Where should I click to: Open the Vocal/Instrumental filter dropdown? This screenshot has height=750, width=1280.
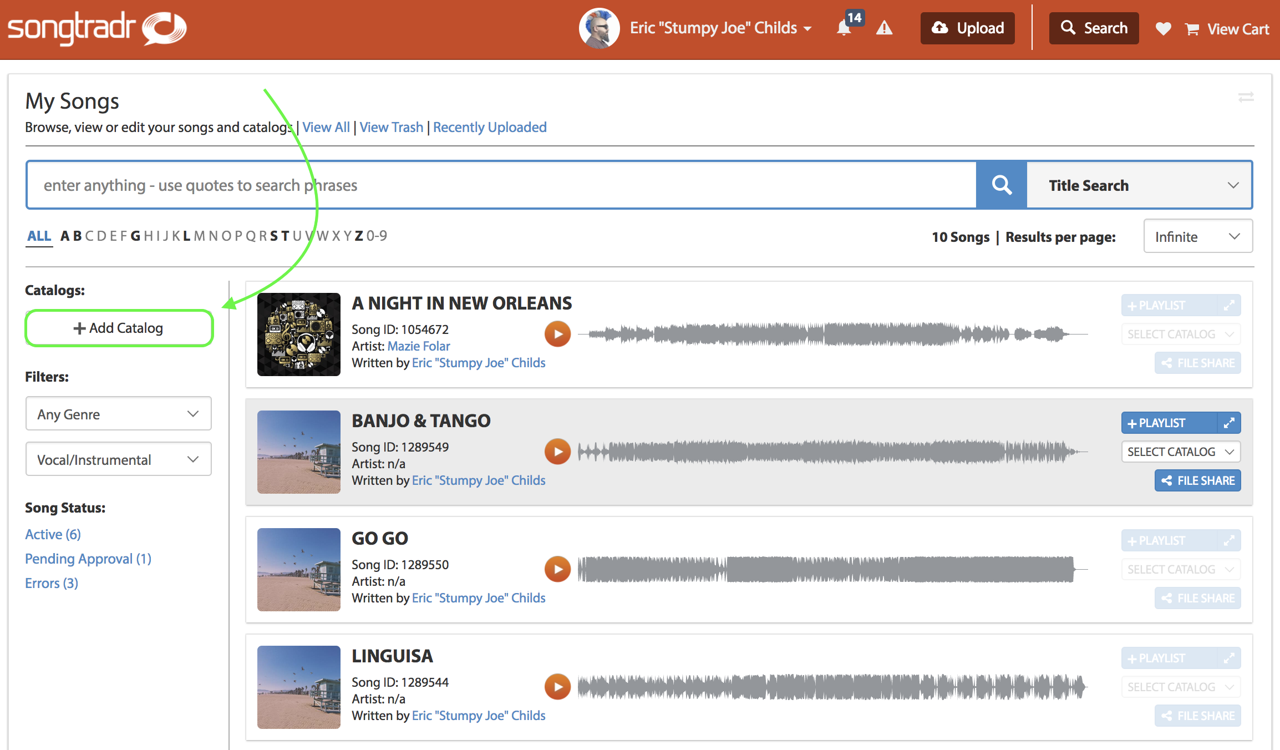point(118,459)
